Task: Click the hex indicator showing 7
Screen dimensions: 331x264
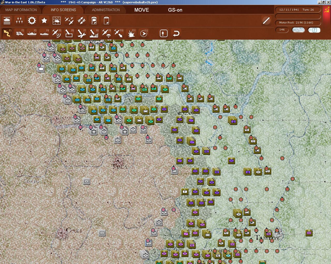Action: pyautogui.click(x=314, y=30)
